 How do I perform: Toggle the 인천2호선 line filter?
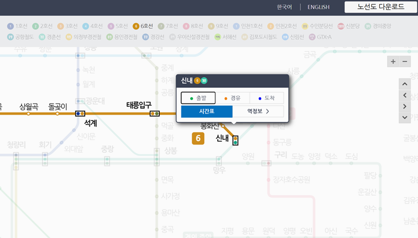pyautogui.click(x=282, y=26)
